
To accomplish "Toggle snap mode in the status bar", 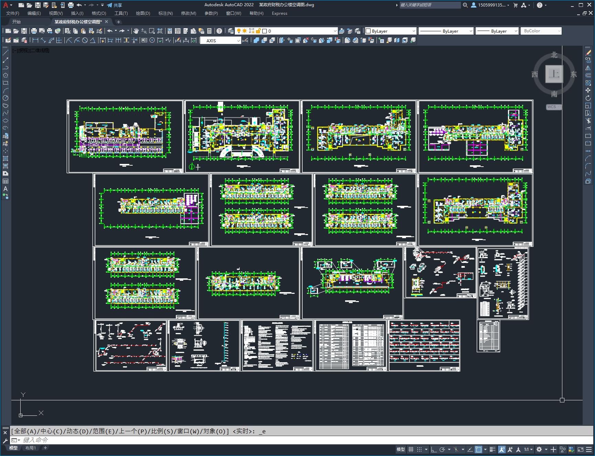I will [x=419, y=449].
